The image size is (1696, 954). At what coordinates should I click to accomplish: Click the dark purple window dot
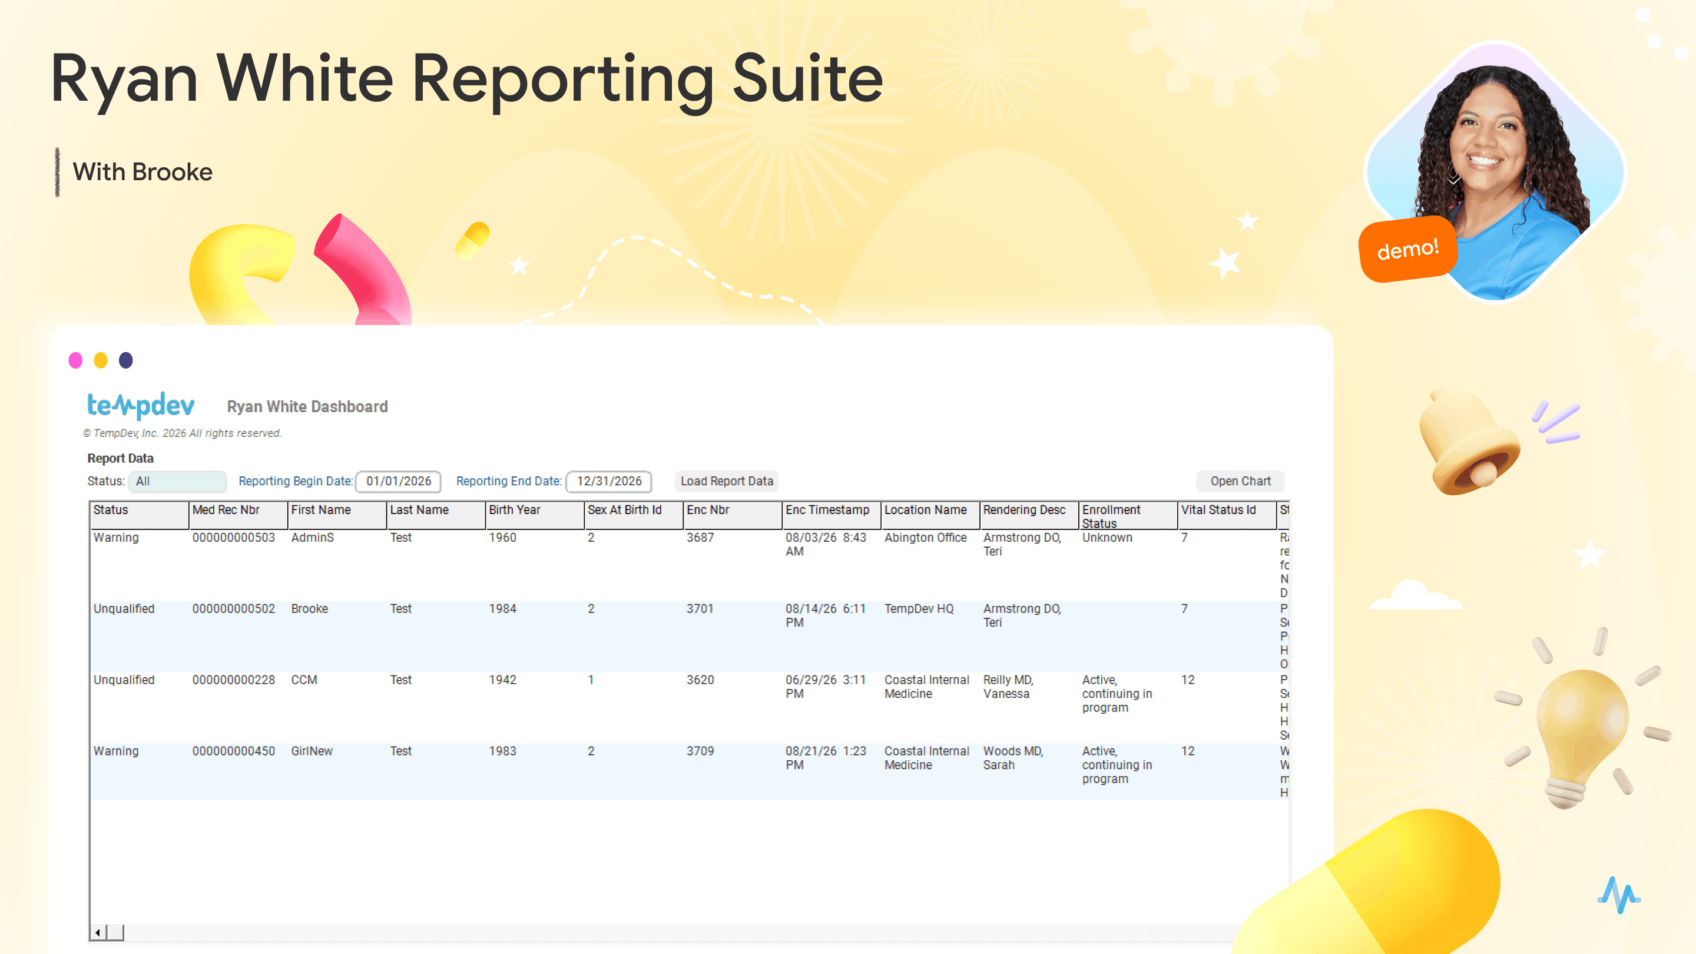coord(126,360)
